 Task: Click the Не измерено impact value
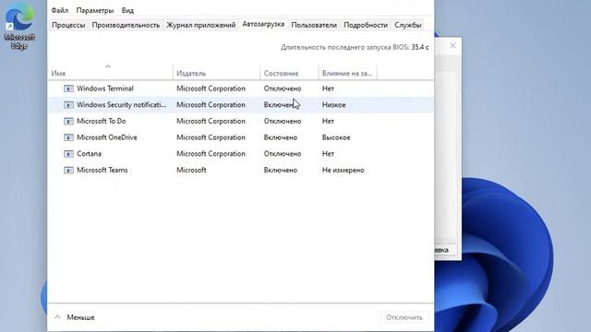coord(343,170)
